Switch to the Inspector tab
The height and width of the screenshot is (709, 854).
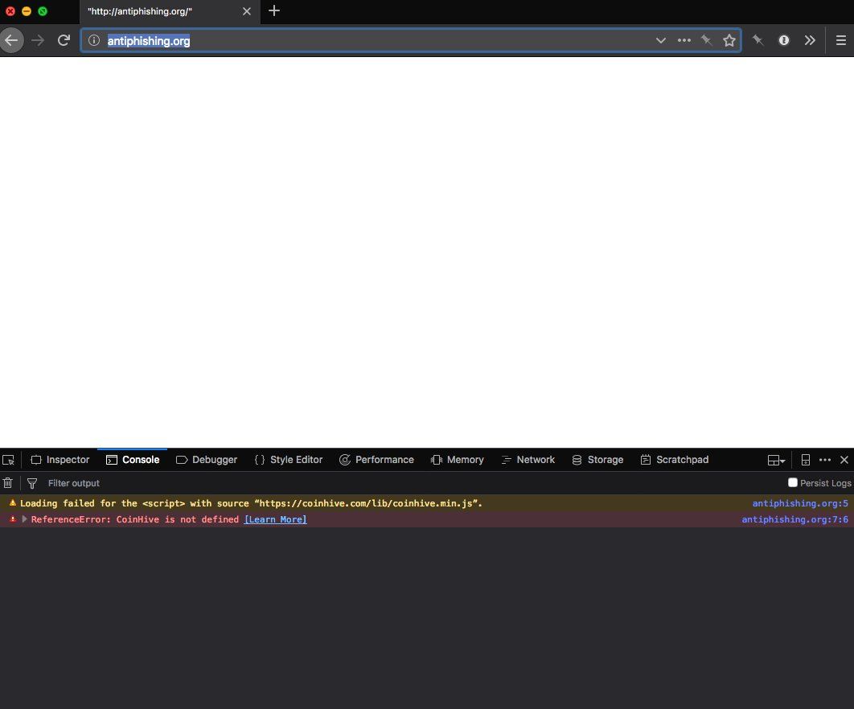[60, 460]
